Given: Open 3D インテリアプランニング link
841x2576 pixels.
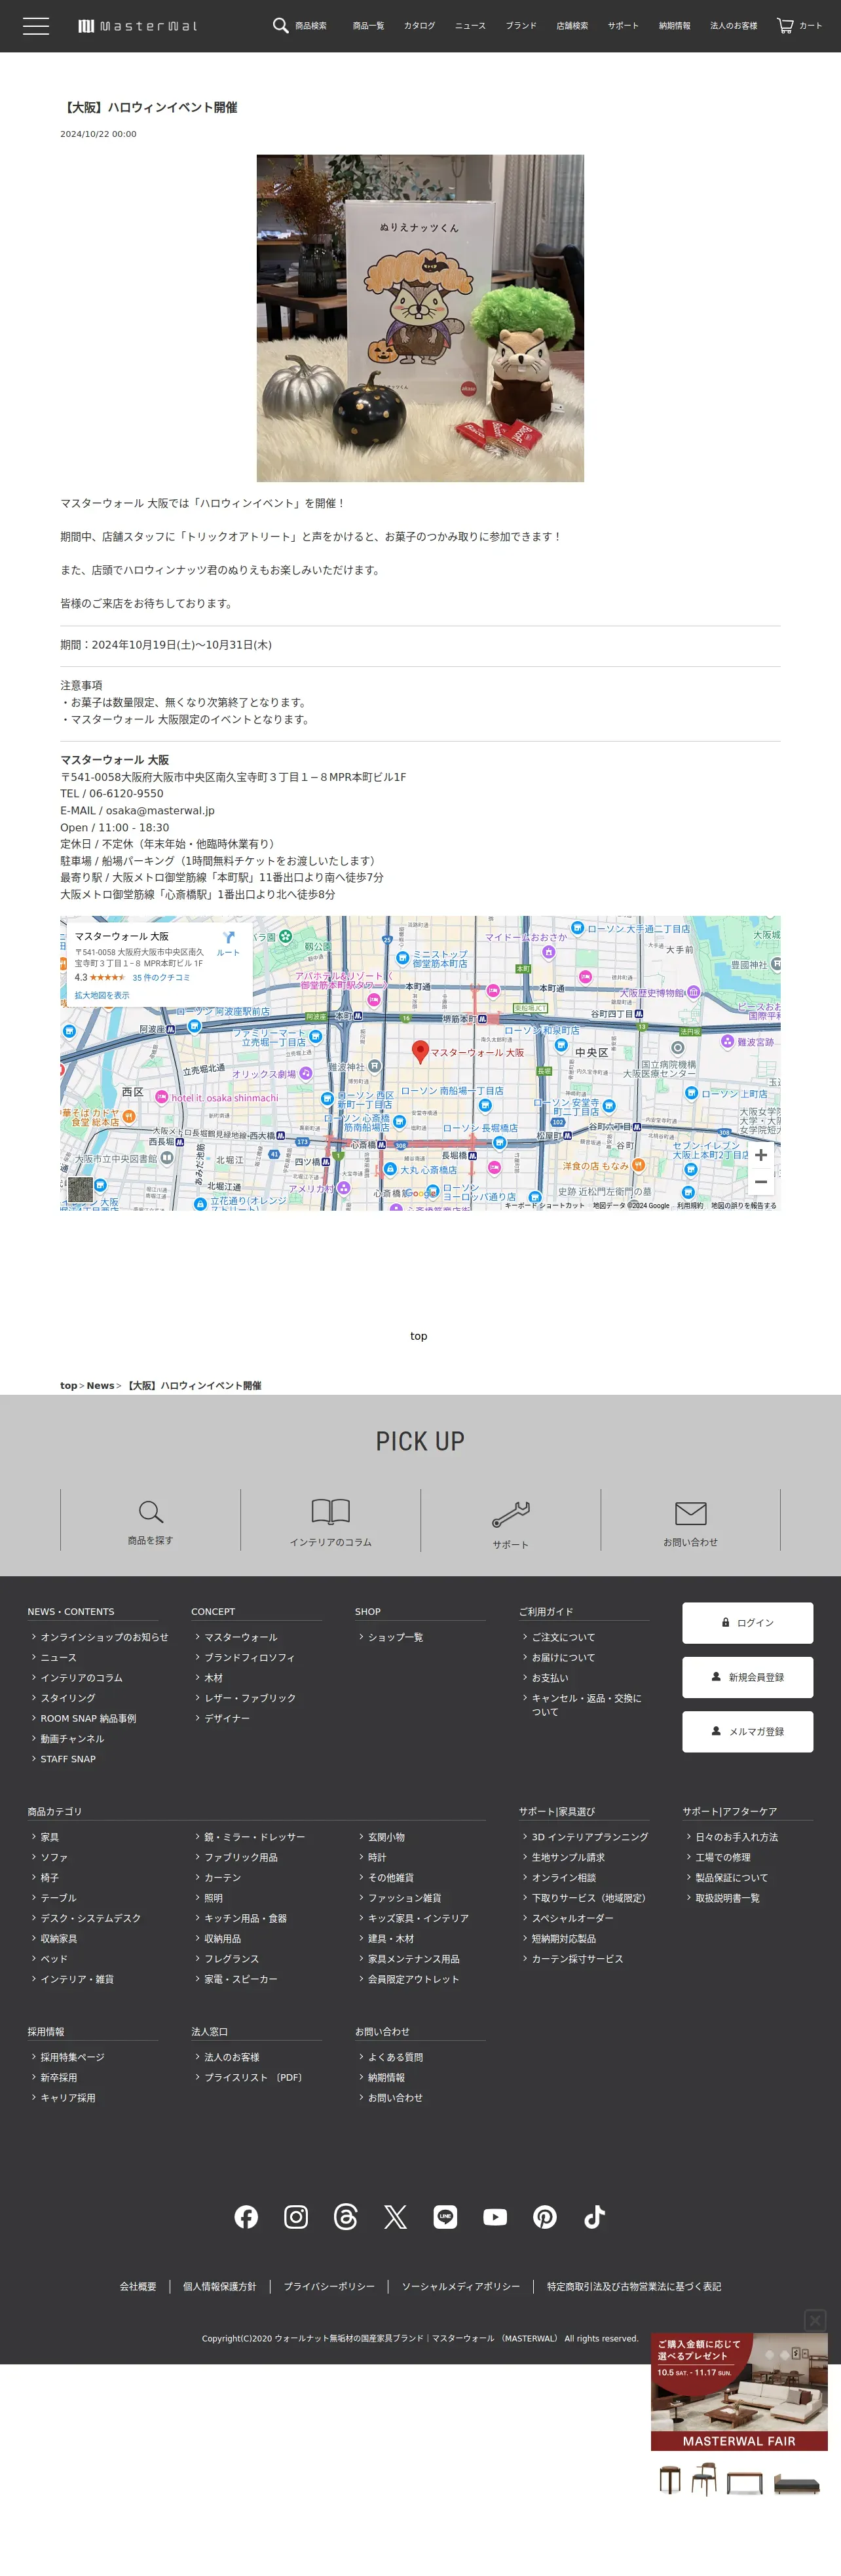Looking at the screenshot, I should 590,1837.
